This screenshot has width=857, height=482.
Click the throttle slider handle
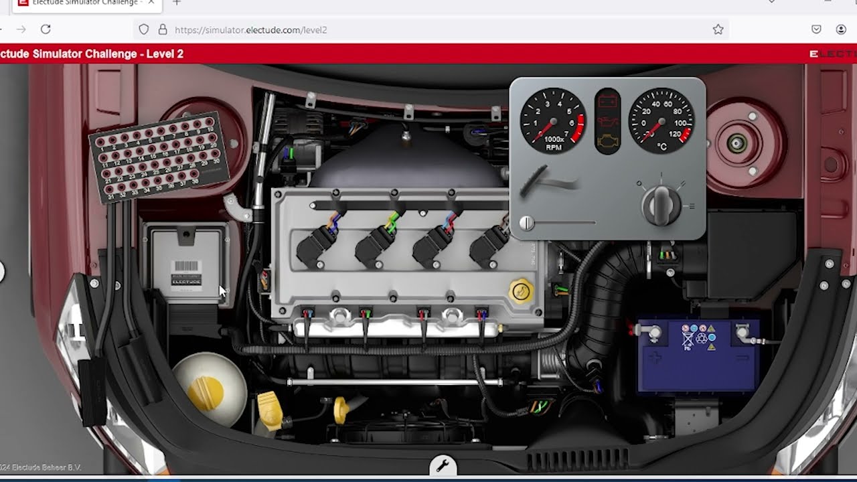[x=527, y=223]
